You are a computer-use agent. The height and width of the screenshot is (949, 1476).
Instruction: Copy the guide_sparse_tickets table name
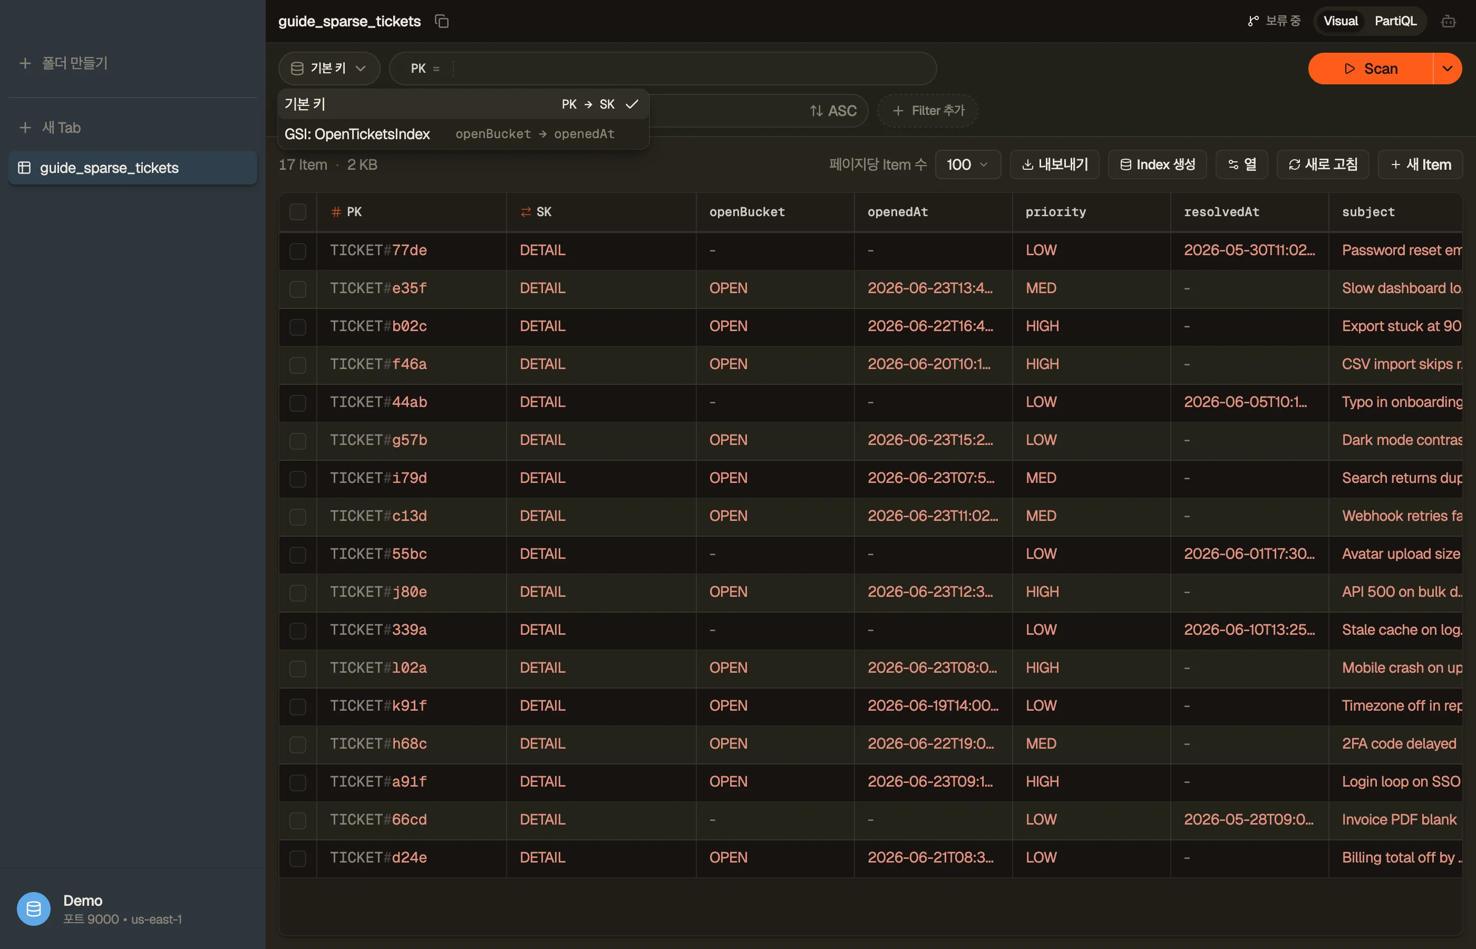coord(442,21)
